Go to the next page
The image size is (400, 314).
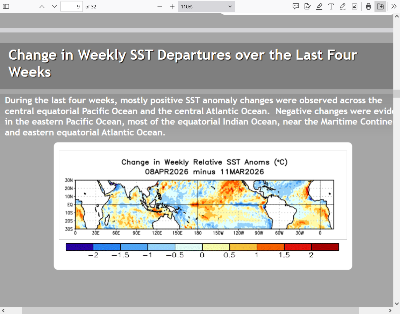[54, 6]
